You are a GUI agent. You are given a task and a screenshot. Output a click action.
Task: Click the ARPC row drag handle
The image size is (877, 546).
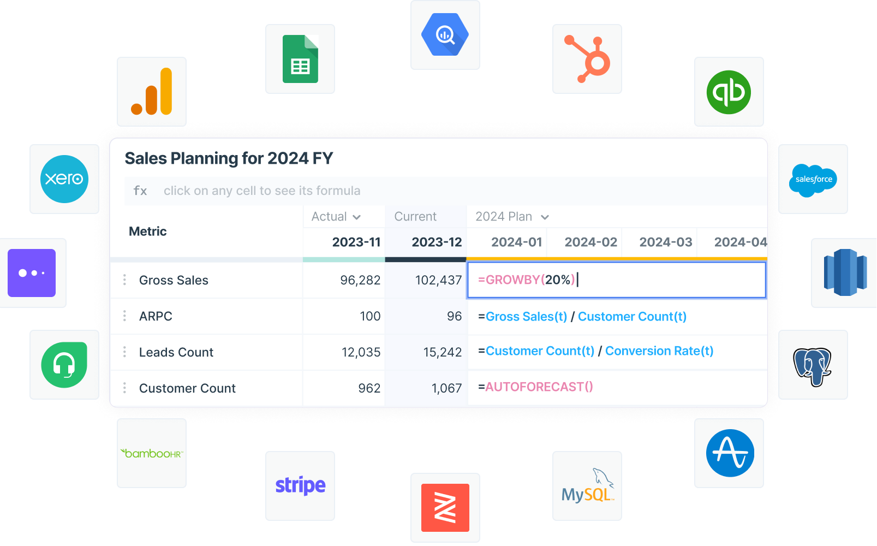(124, 316)
